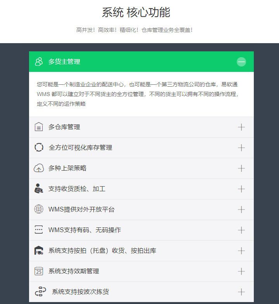Screen dimensions: 279x304
Task: Select the 全方位可视化库存管理 label
Action: tap(80, 148)
